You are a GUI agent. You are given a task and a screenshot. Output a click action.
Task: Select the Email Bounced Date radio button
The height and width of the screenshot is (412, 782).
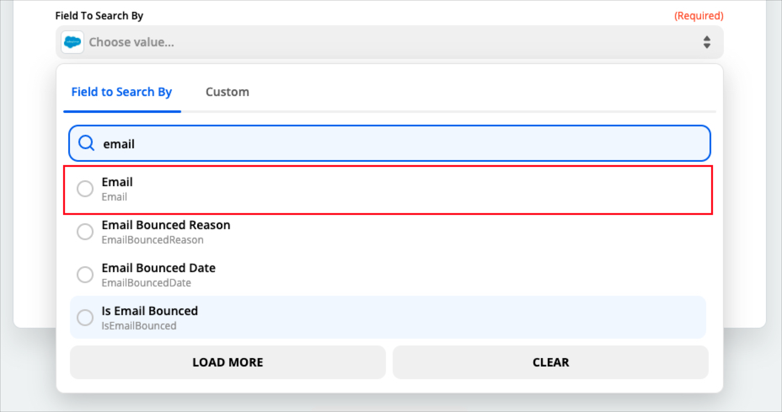point(85,275)
